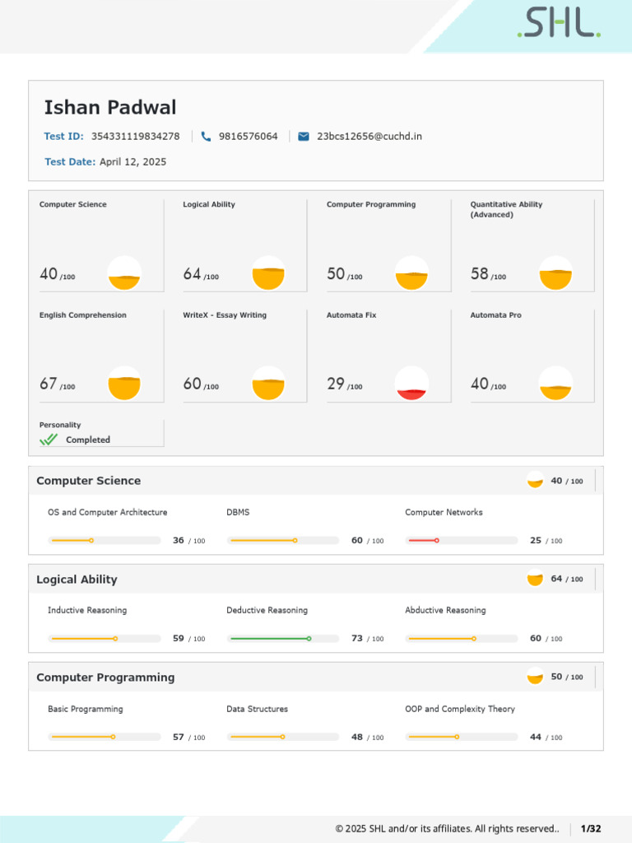Click the WriteX - Essay Writing card title

[x=225, y=315]
